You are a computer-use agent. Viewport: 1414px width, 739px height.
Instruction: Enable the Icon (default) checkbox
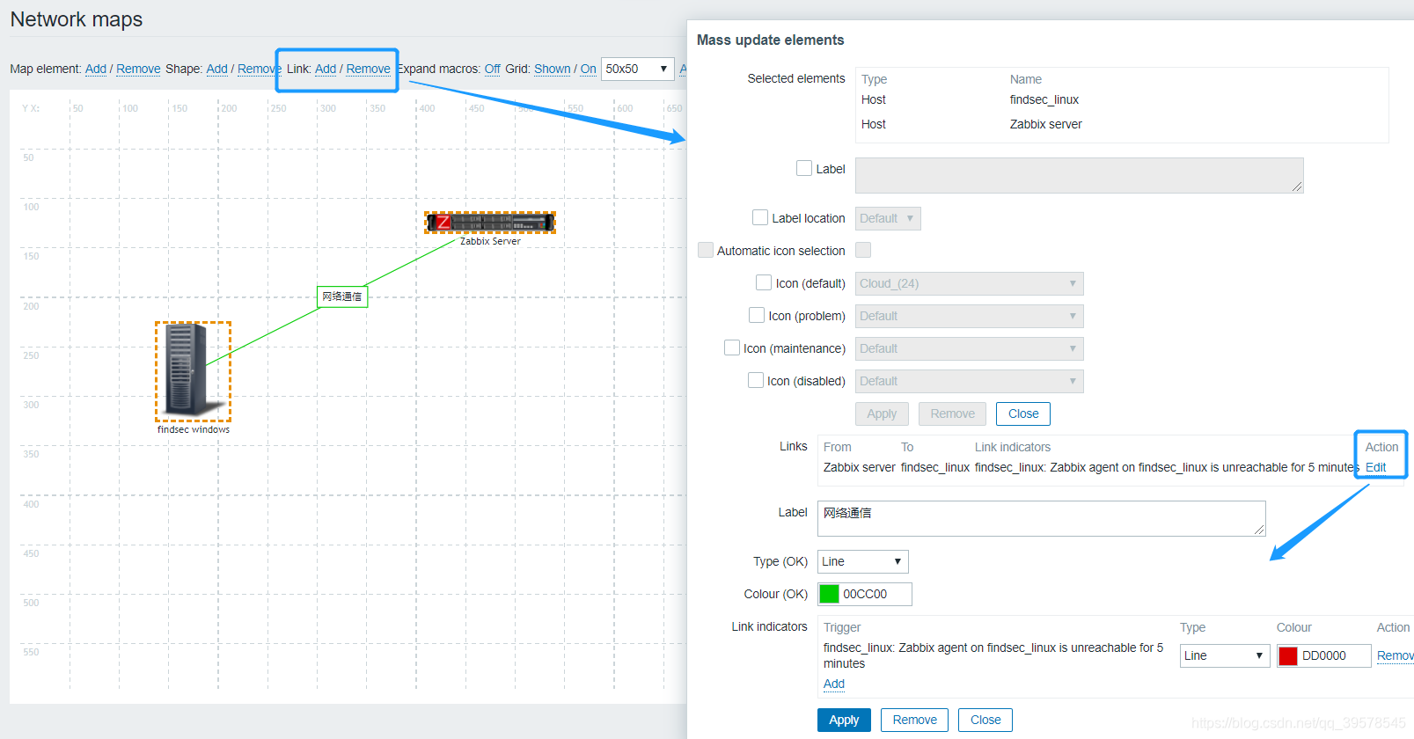[764, 282]
